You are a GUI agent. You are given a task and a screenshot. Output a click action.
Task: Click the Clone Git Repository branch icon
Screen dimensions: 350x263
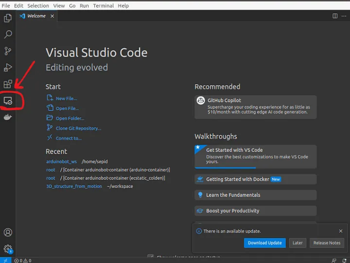(x=49, y=127)
